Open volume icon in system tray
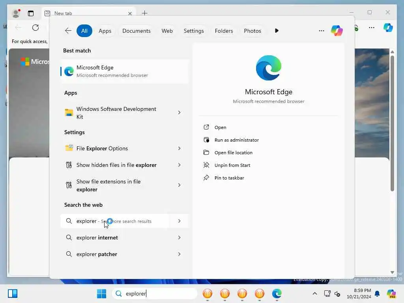 click(337, 294)
